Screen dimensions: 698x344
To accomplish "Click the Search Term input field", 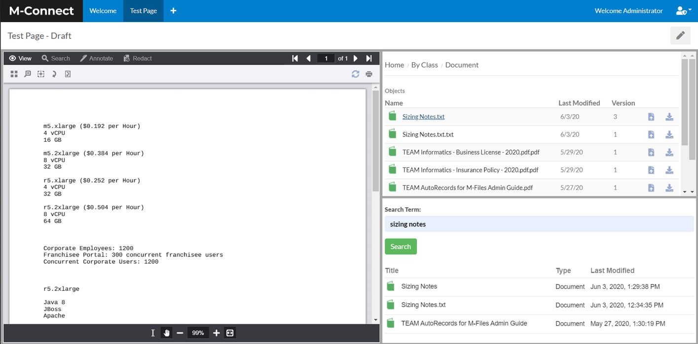I will click(539, 224).
